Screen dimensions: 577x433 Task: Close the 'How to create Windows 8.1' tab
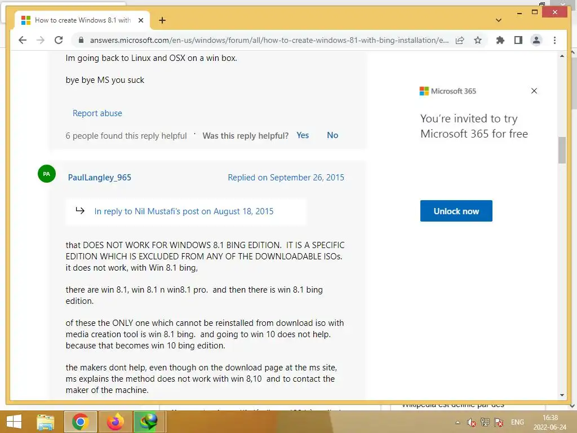pos(140,20)
